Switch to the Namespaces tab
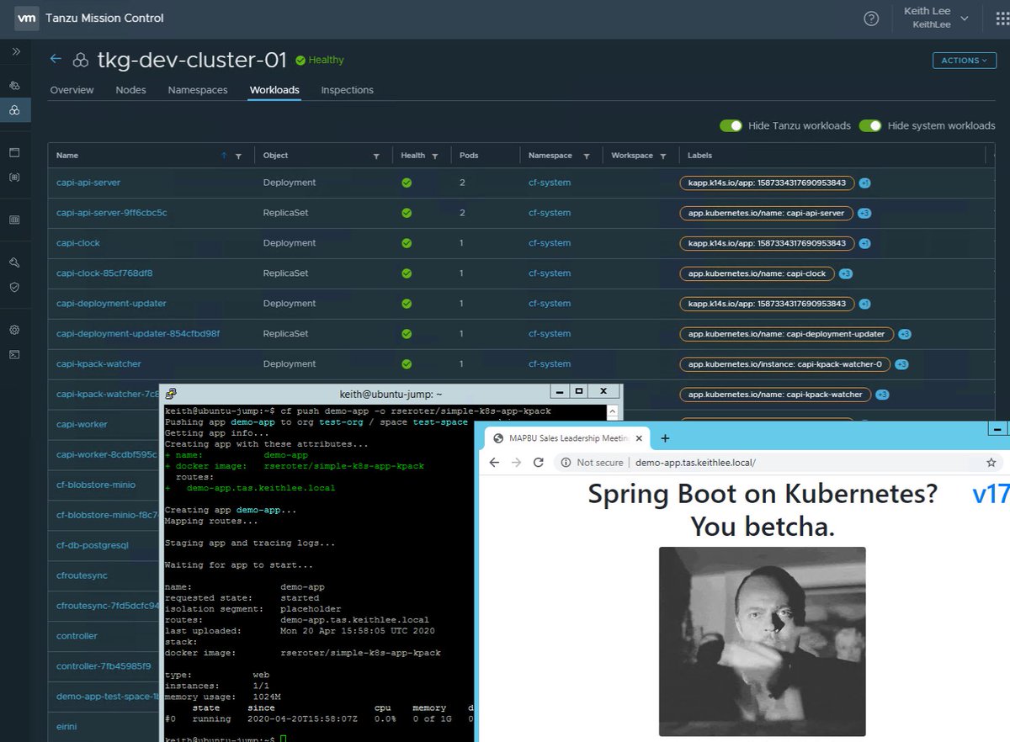 (198, 90)
